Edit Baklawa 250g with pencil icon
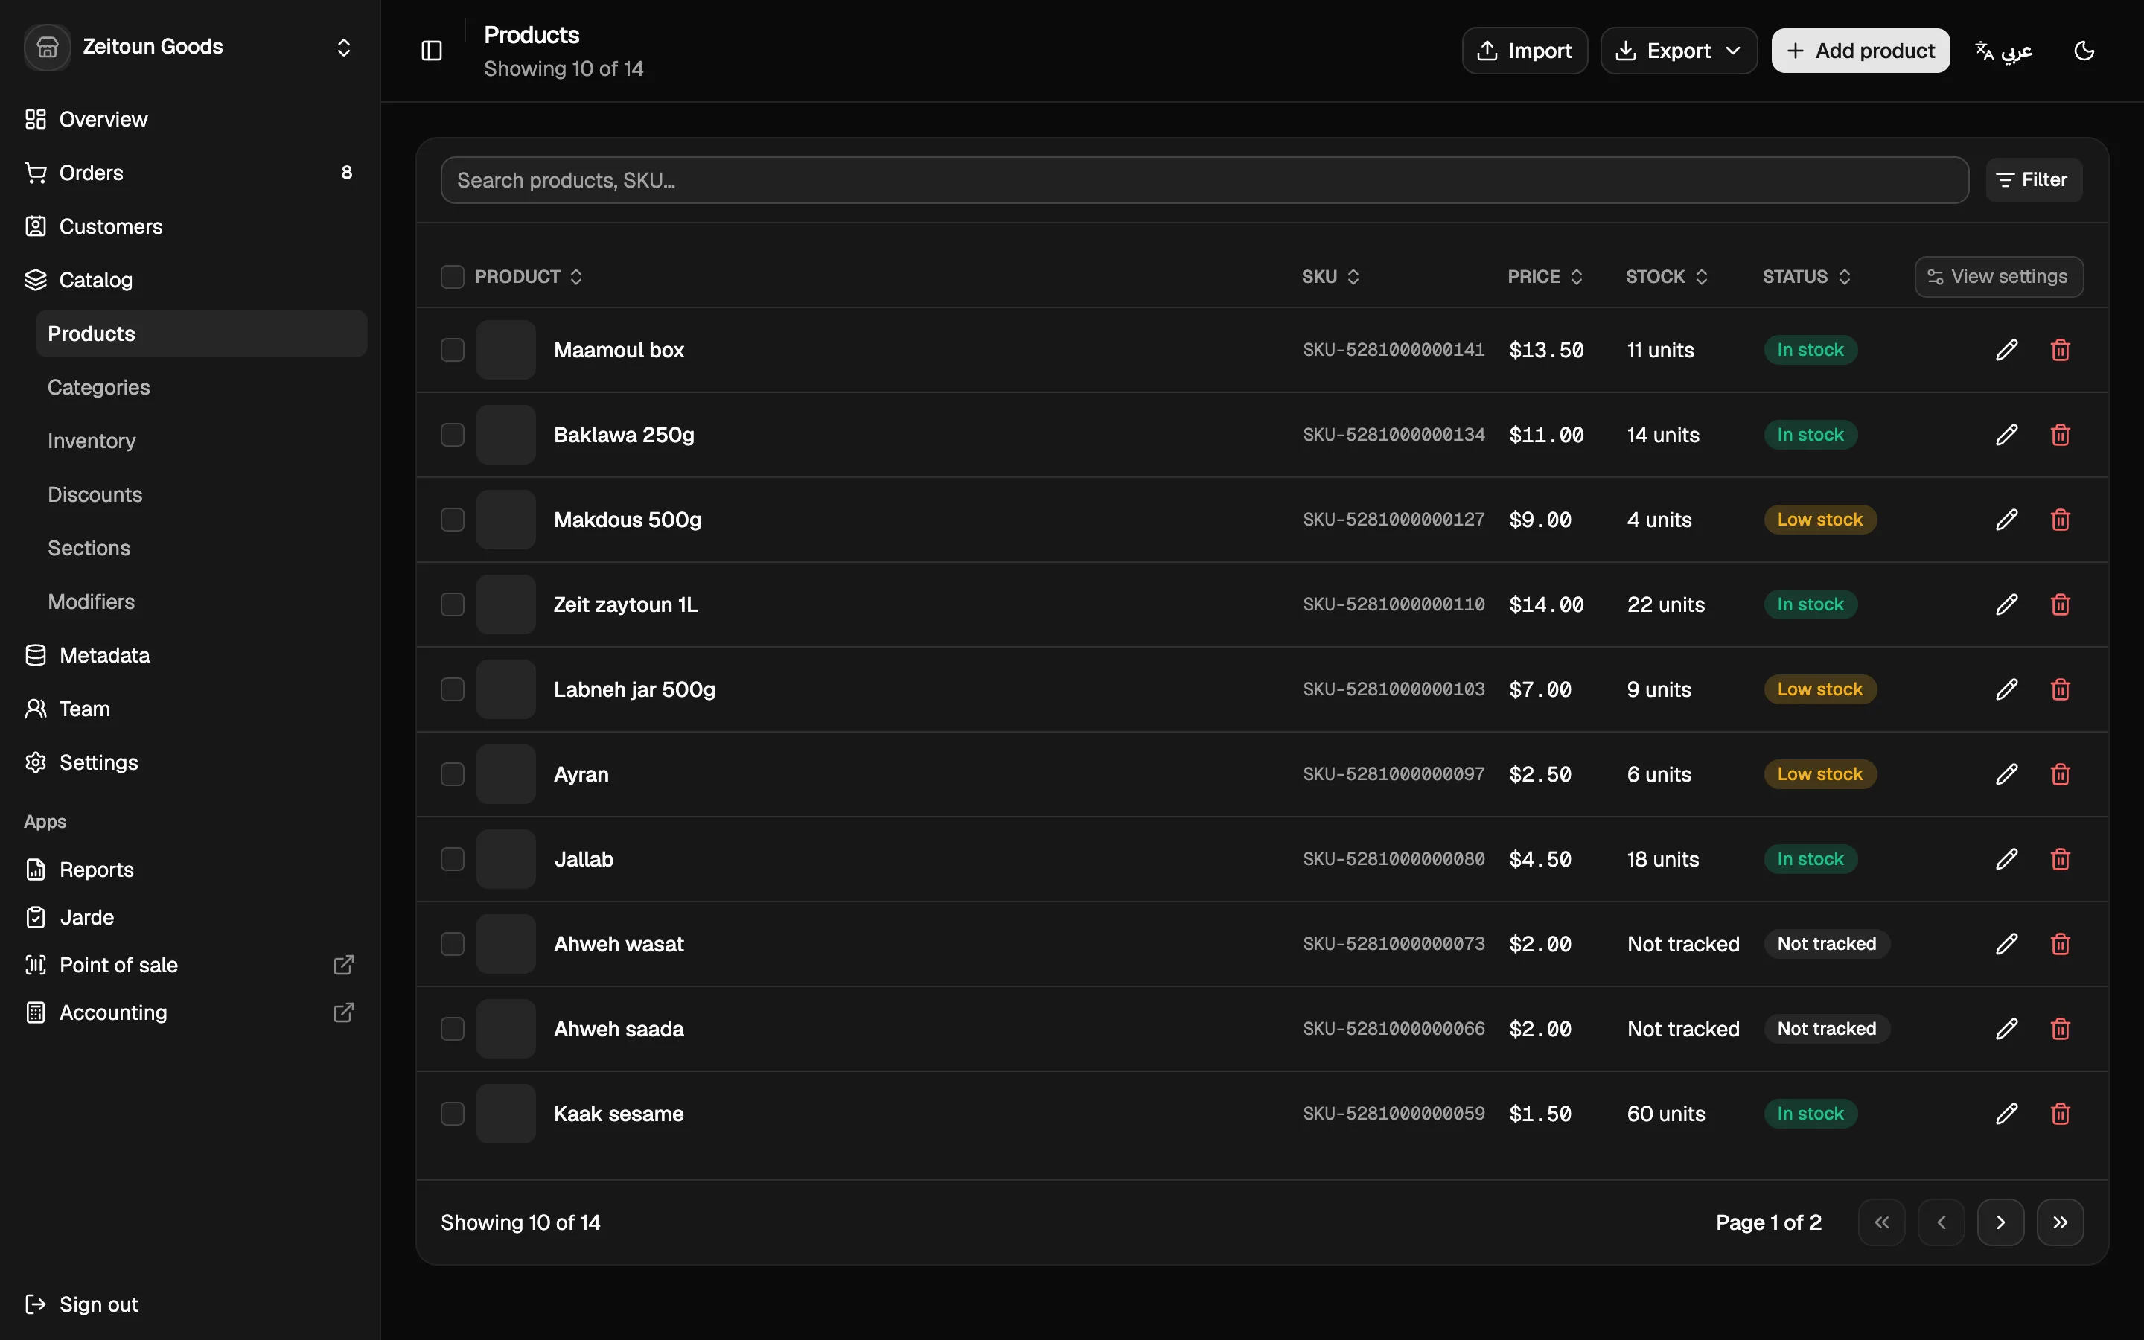This screenshot has width=2144, height=1340. coord(2007,435)
